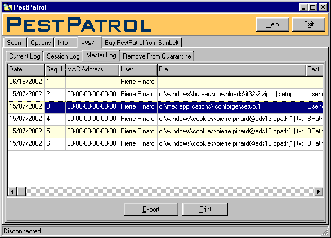Select the row with Seq # 2
The image size is (331, 238).
coord(165,94)
